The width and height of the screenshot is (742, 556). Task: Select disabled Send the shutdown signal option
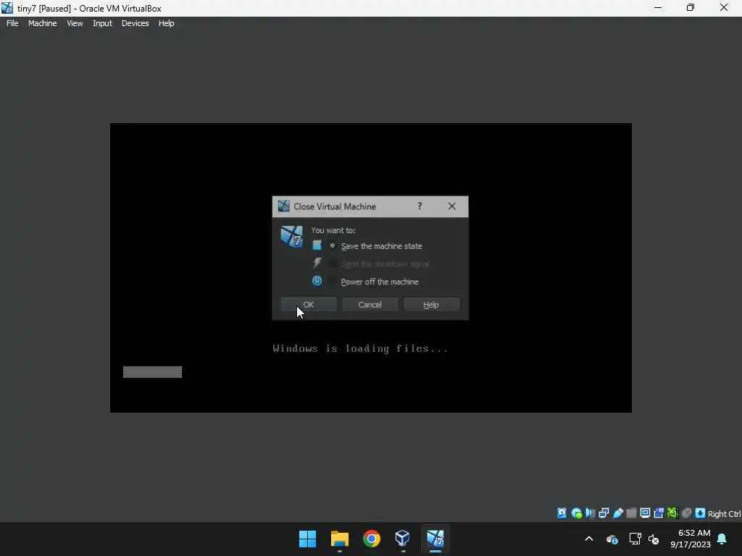pos(379,264)
